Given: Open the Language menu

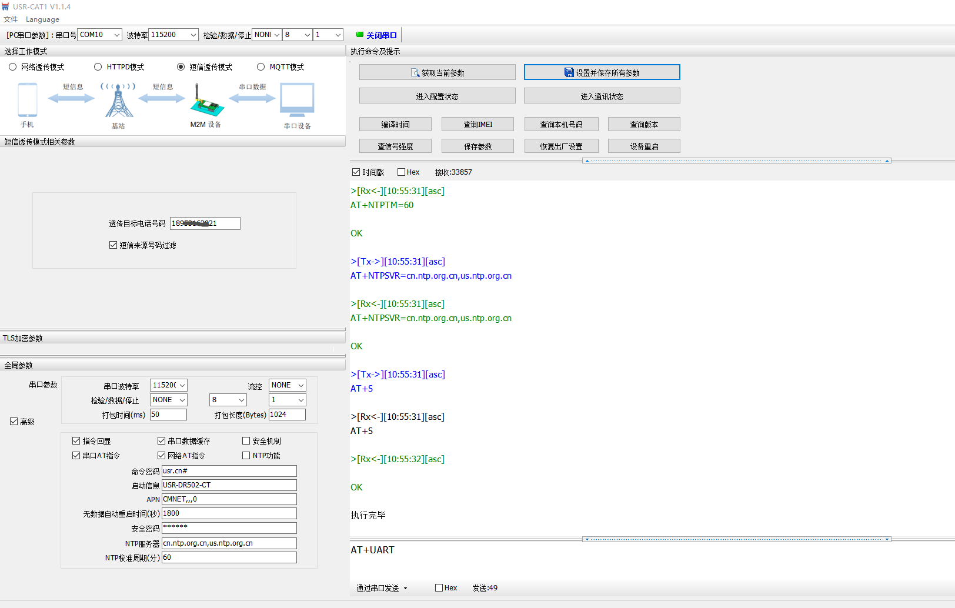Looking at the screenshot, I should (42, 19).
